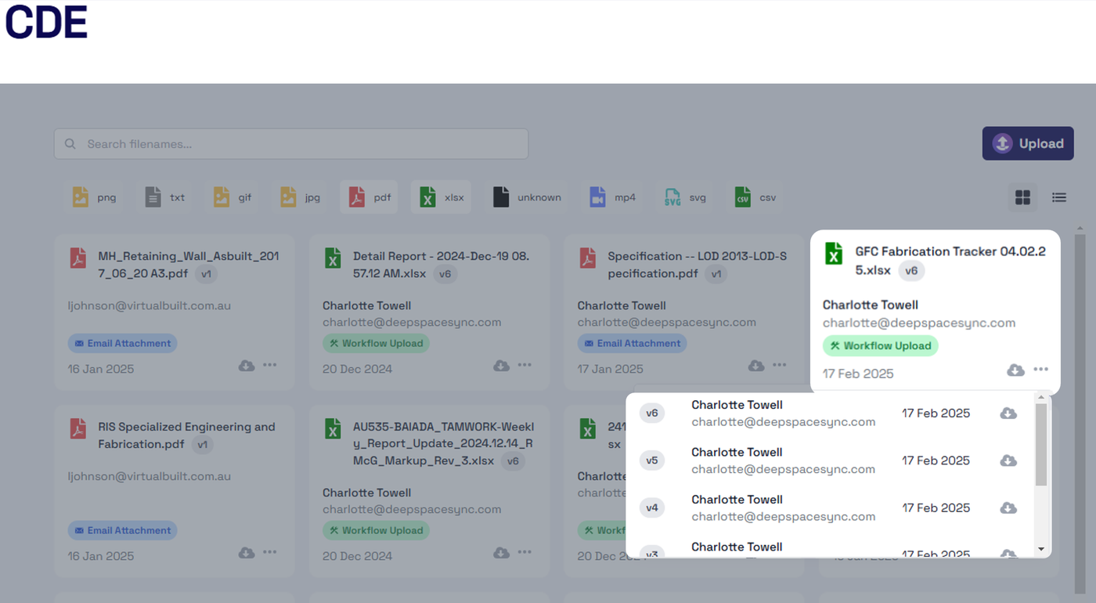Download version v6 from the version list

[x=1008, y=413]
